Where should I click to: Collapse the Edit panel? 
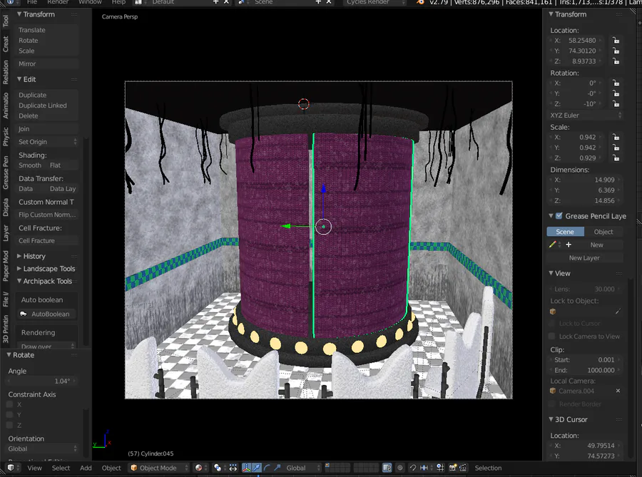coord(19,79)
